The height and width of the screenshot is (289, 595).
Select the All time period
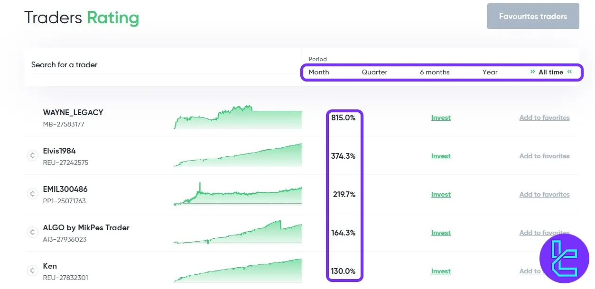(551, 72)
